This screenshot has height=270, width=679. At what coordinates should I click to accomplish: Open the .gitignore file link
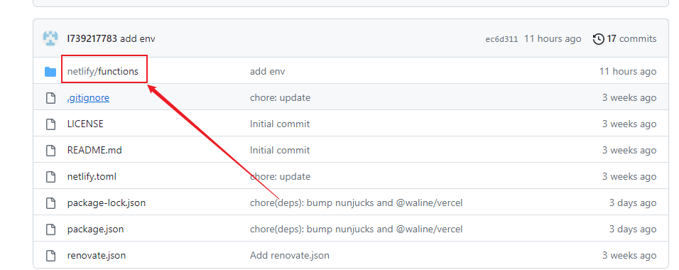point(88,98)
